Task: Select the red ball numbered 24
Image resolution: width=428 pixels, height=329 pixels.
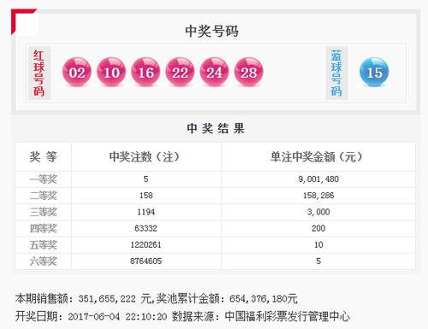Action: click(215, 72)
